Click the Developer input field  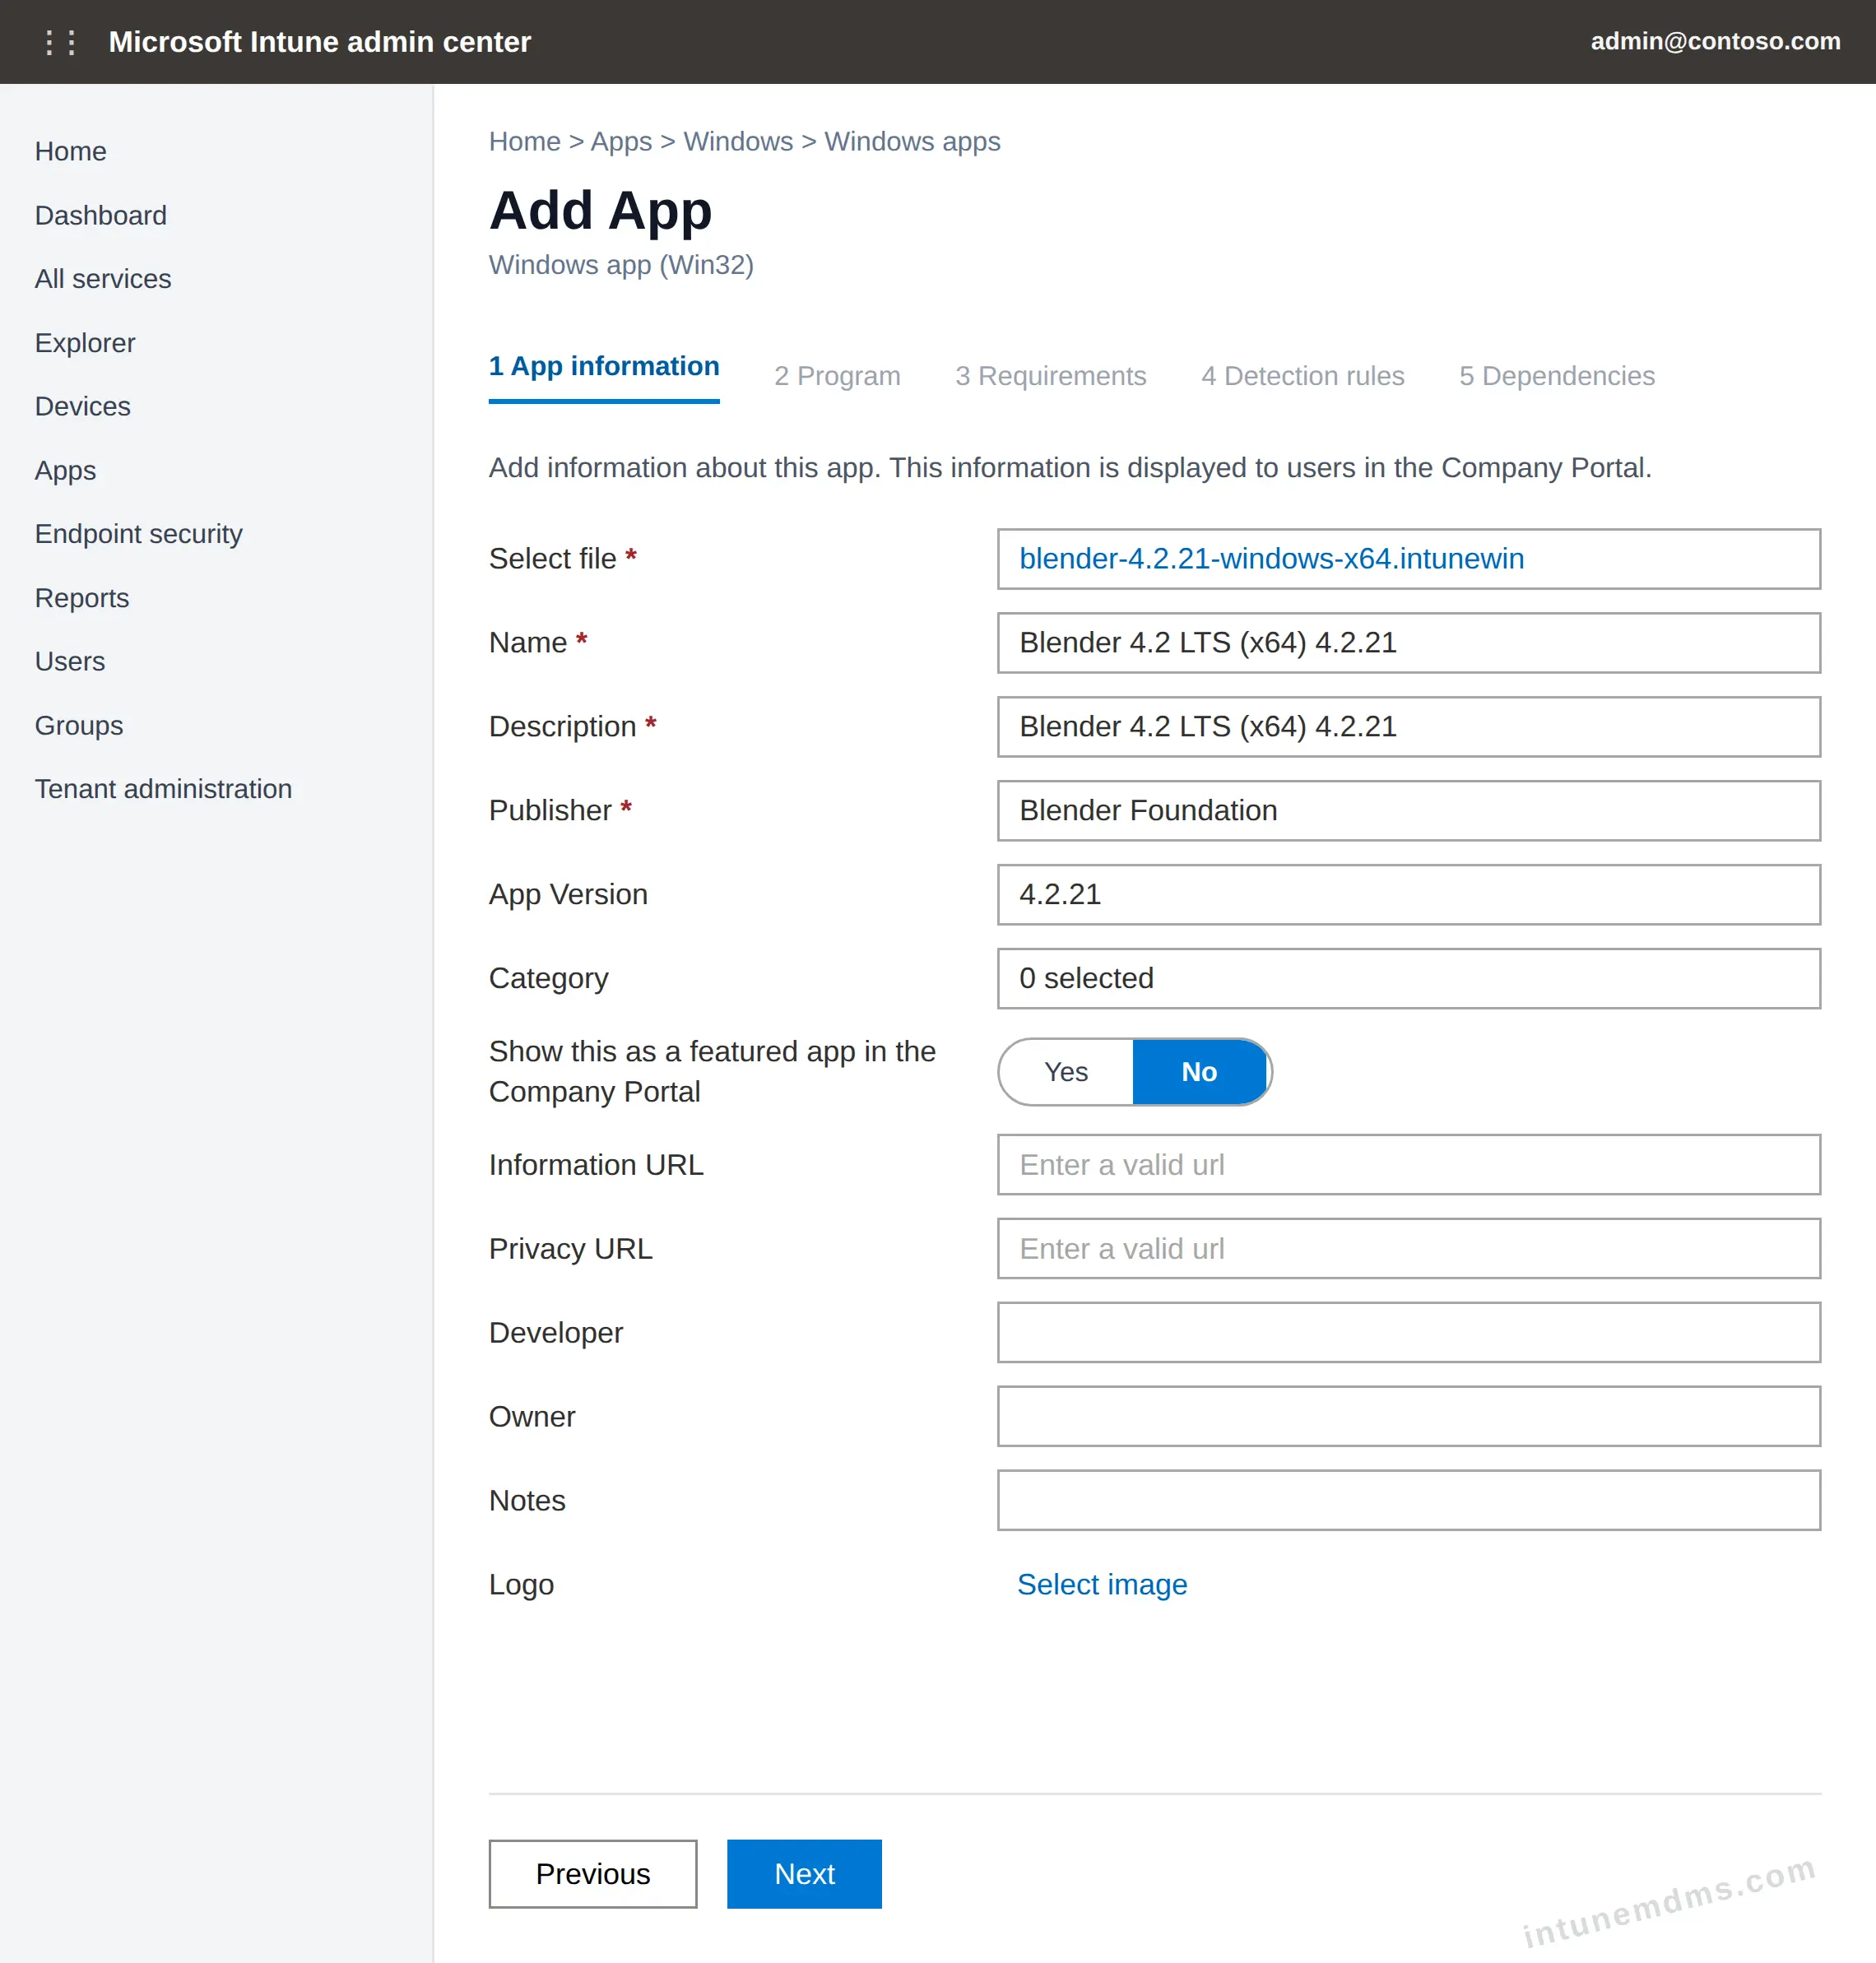coord(1408,1332)
